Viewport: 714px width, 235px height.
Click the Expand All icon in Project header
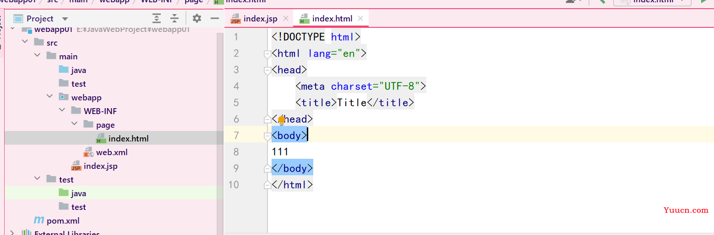pyautogui.click(x=157, y=18)
